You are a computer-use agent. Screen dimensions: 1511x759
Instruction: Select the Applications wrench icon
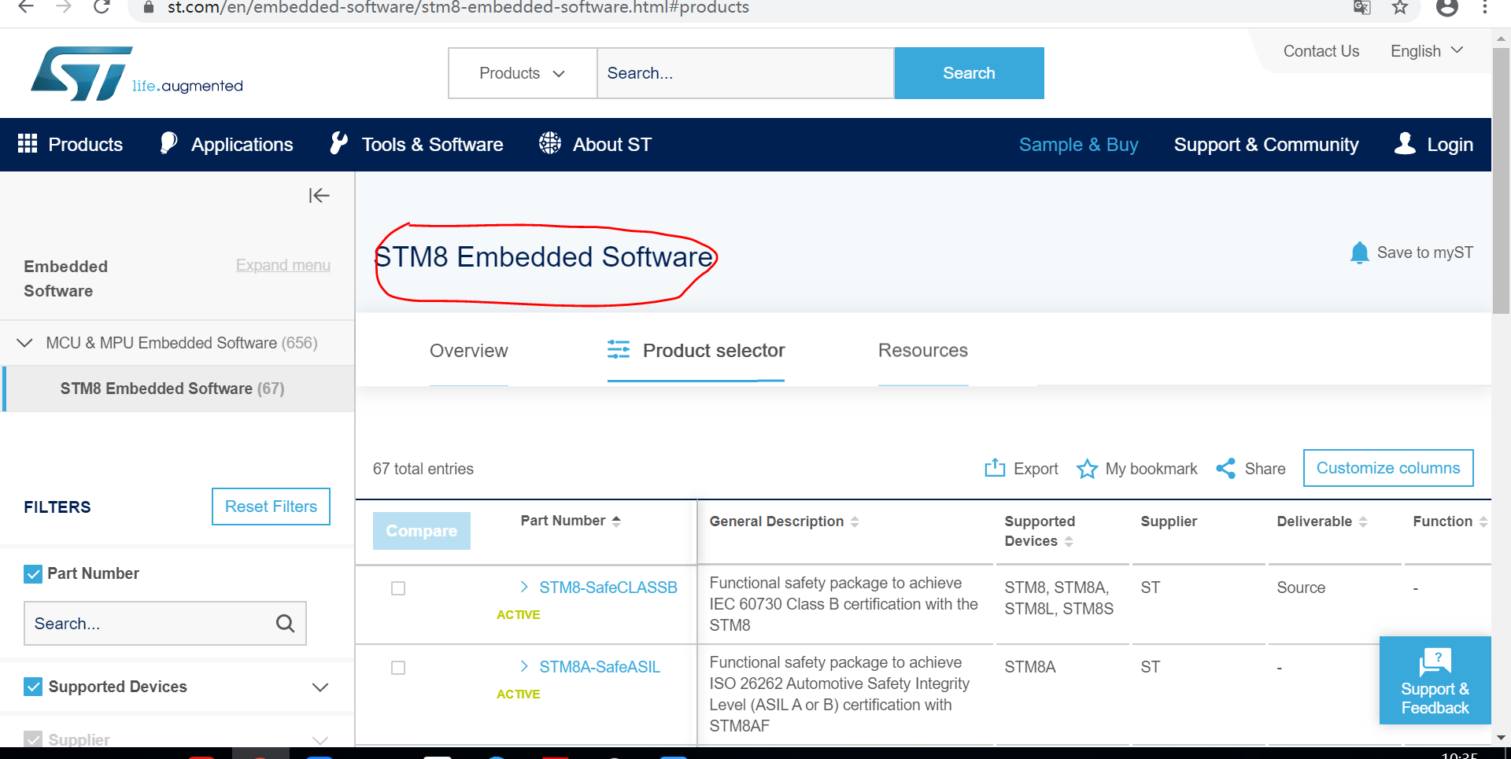tap(168, 142)
